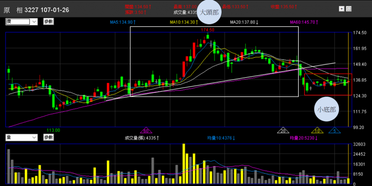Viewport: 372px width, 186px height.
Task: Click the MA20:137.80 indicator label
Action: click(244, 22)
